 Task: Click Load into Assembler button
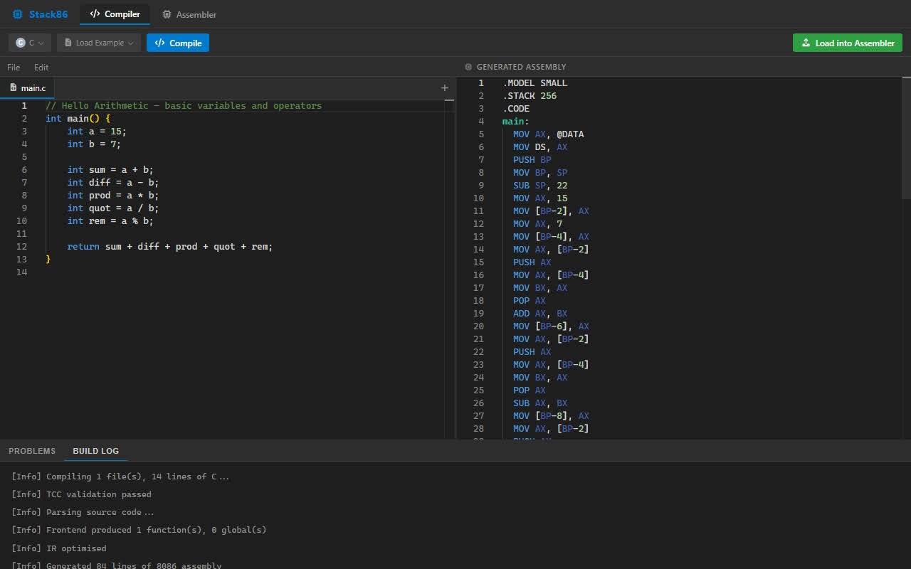pyautogui.click(x=848, y=43)
